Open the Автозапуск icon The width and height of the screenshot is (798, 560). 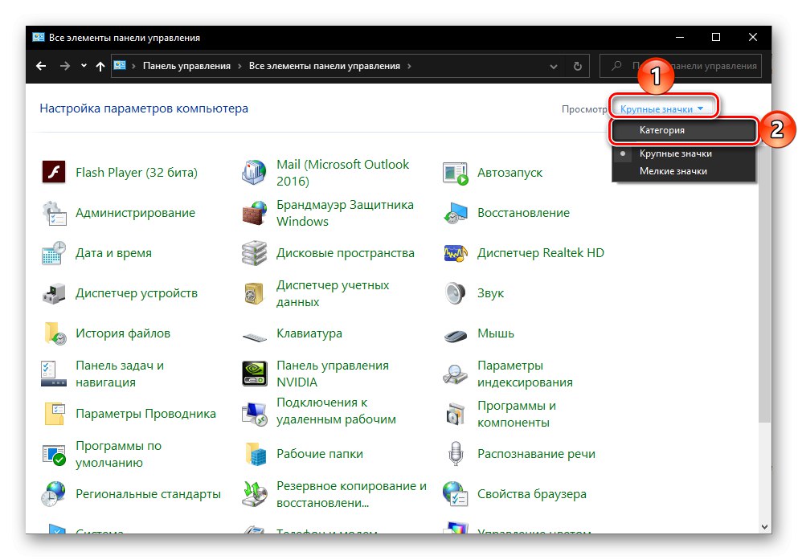(x=455, y=173)
